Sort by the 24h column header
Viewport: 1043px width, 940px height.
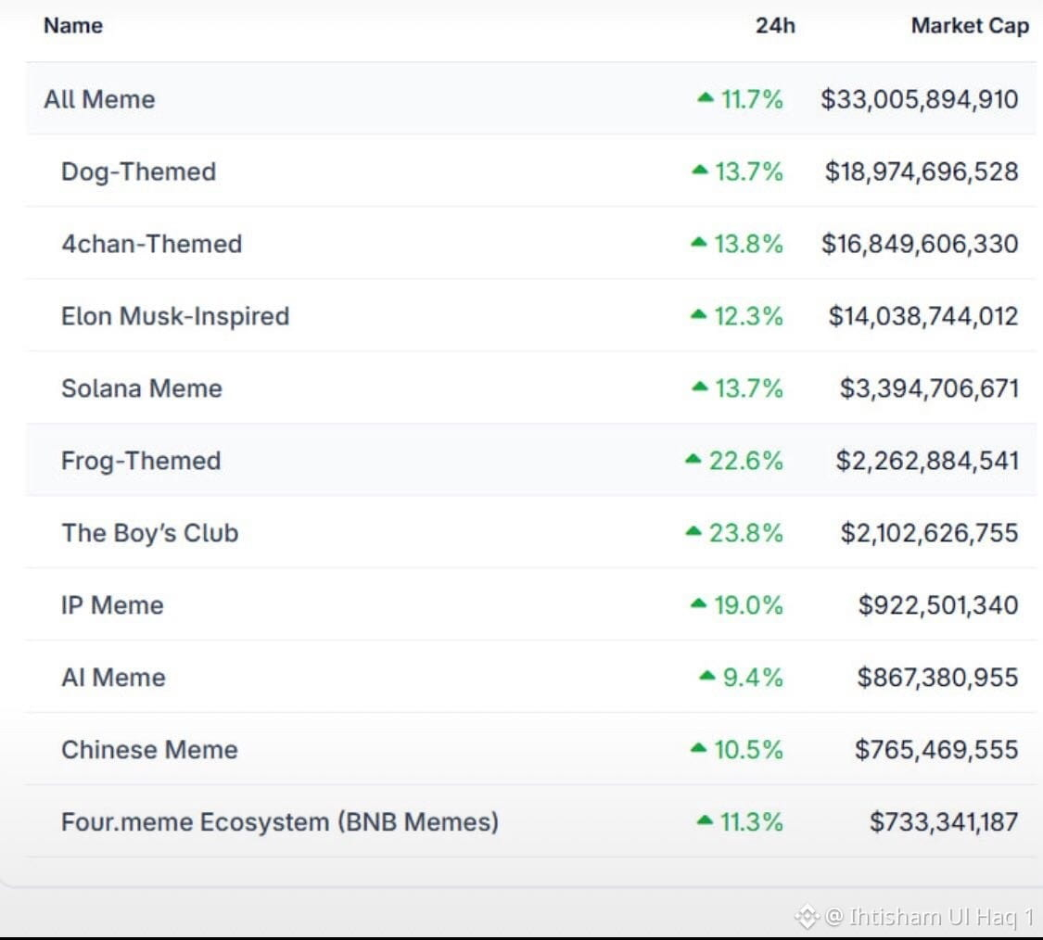[x=775, y=26]
